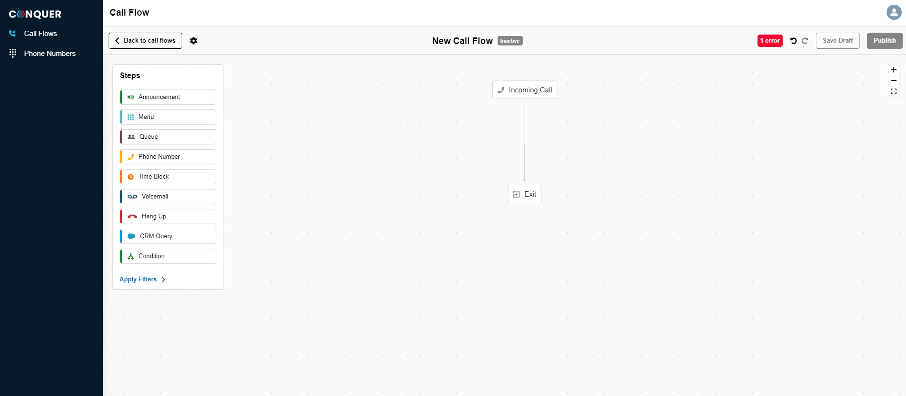Show the 1 error badge details
Viewport: 906px width, 396px height.
[770, 41]
